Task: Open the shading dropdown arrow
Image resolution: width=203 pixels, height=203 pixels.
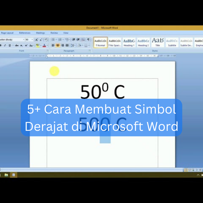Action: [82, 46]
